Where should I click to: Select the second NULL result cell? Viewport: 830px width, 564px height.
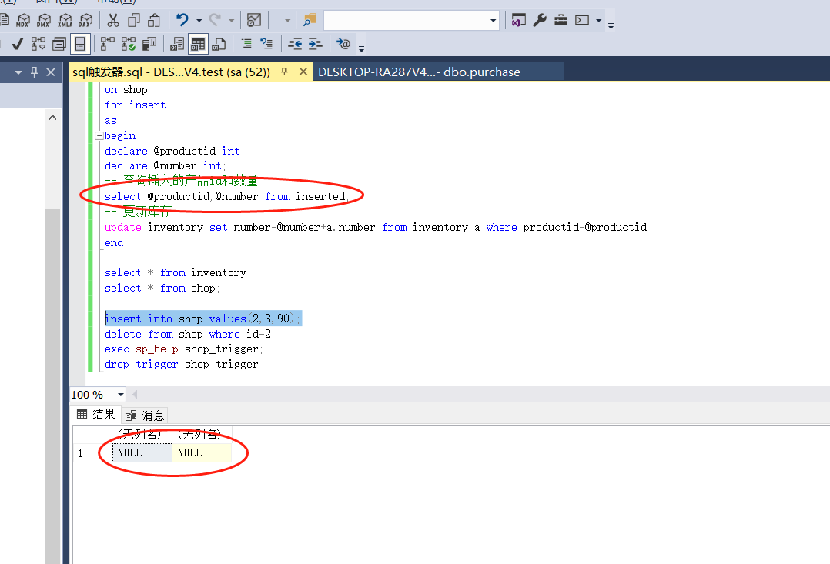pos(202,453)
